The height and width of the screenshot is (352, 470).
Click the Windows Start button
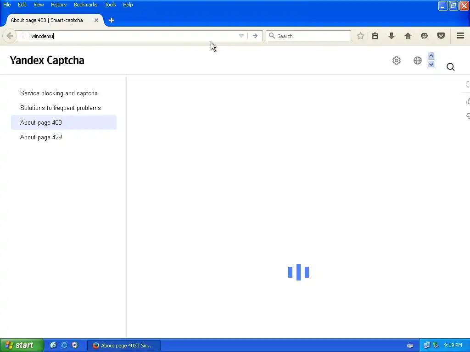(x=22, y=346)
